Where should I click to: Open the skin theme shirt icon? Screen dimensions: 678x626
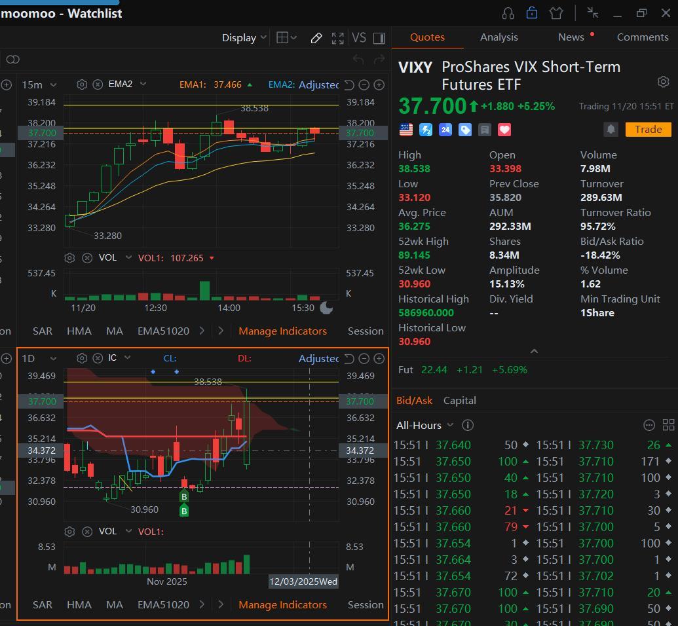coord(556,13)
